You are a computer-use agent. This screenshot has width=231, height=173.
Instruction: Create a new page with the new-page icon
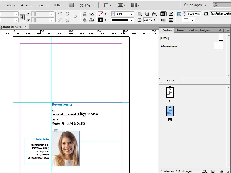(213, 171)
